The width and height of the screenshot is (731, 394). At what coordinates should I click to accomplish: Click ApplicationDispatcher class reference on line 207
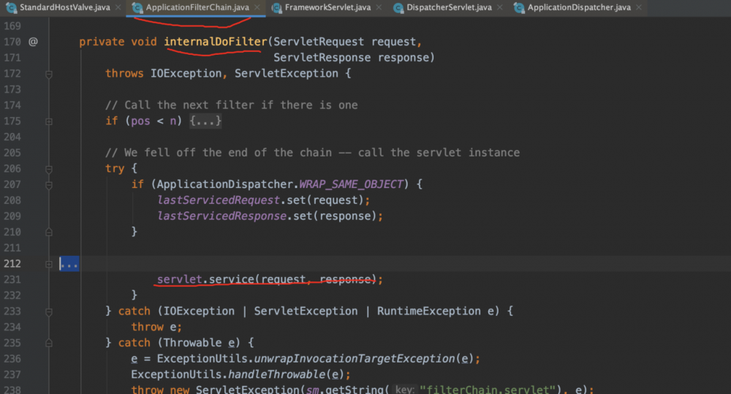[225, 184]
